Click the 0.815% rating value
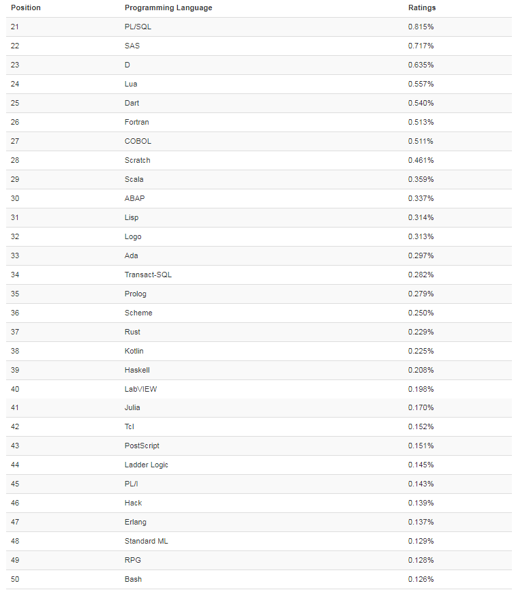This screenshot has height=592, width=516. 421,27
